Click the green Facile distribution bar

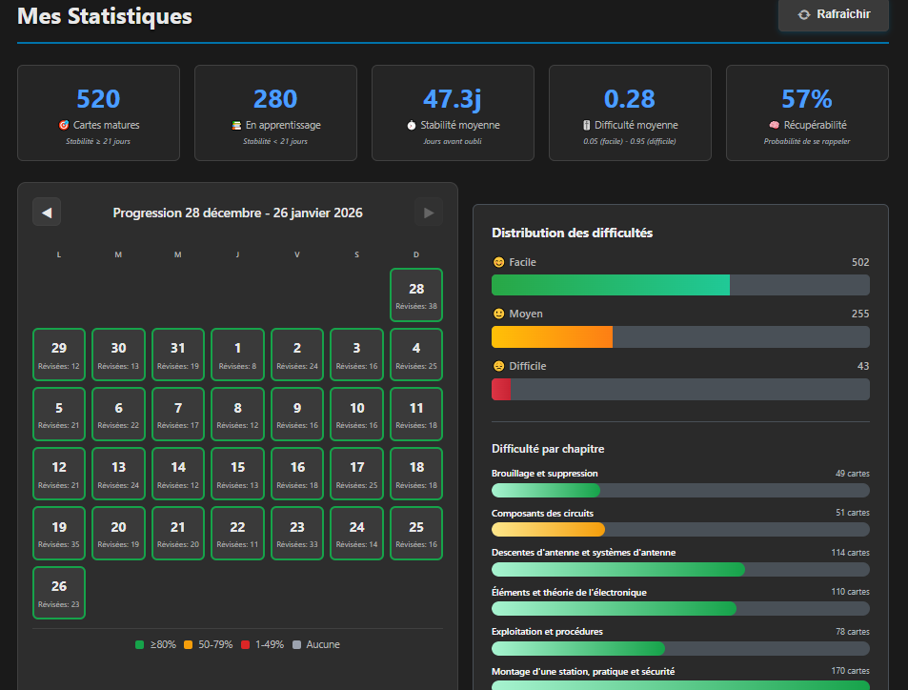[611, 285]
